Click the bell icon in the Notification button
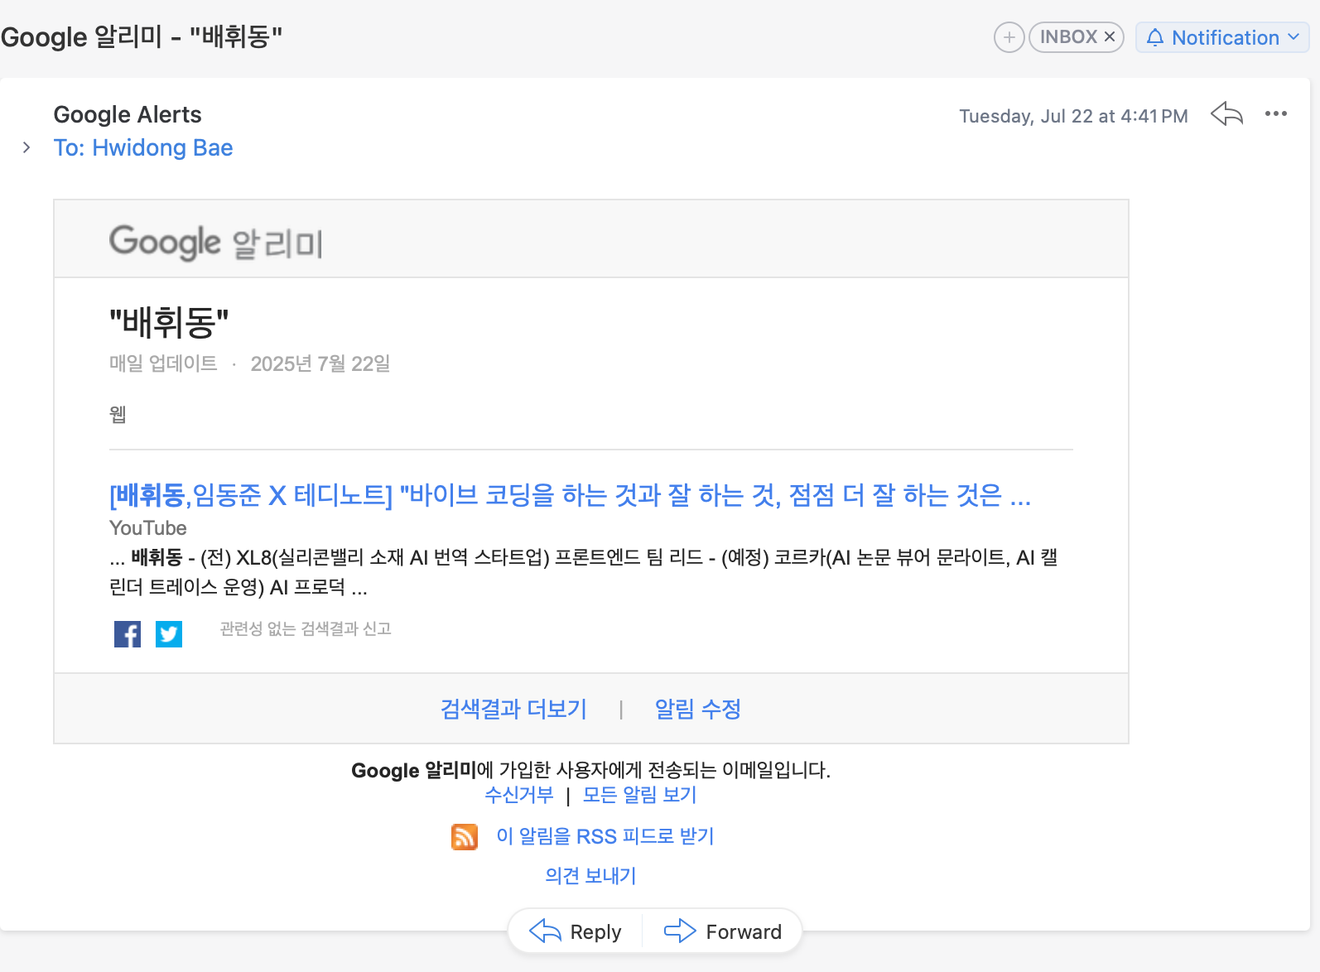 (x=1155, y=37)
